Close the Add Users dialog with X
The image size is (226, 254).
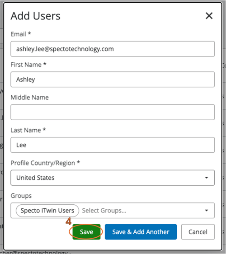(x=209, y=16)
